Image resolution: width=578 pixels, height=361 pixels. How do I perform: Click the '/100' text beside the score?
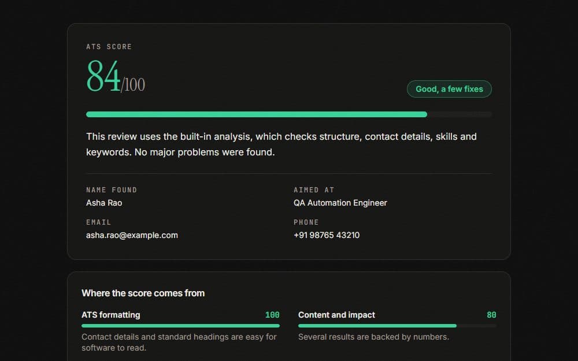[x=133, y=85]
